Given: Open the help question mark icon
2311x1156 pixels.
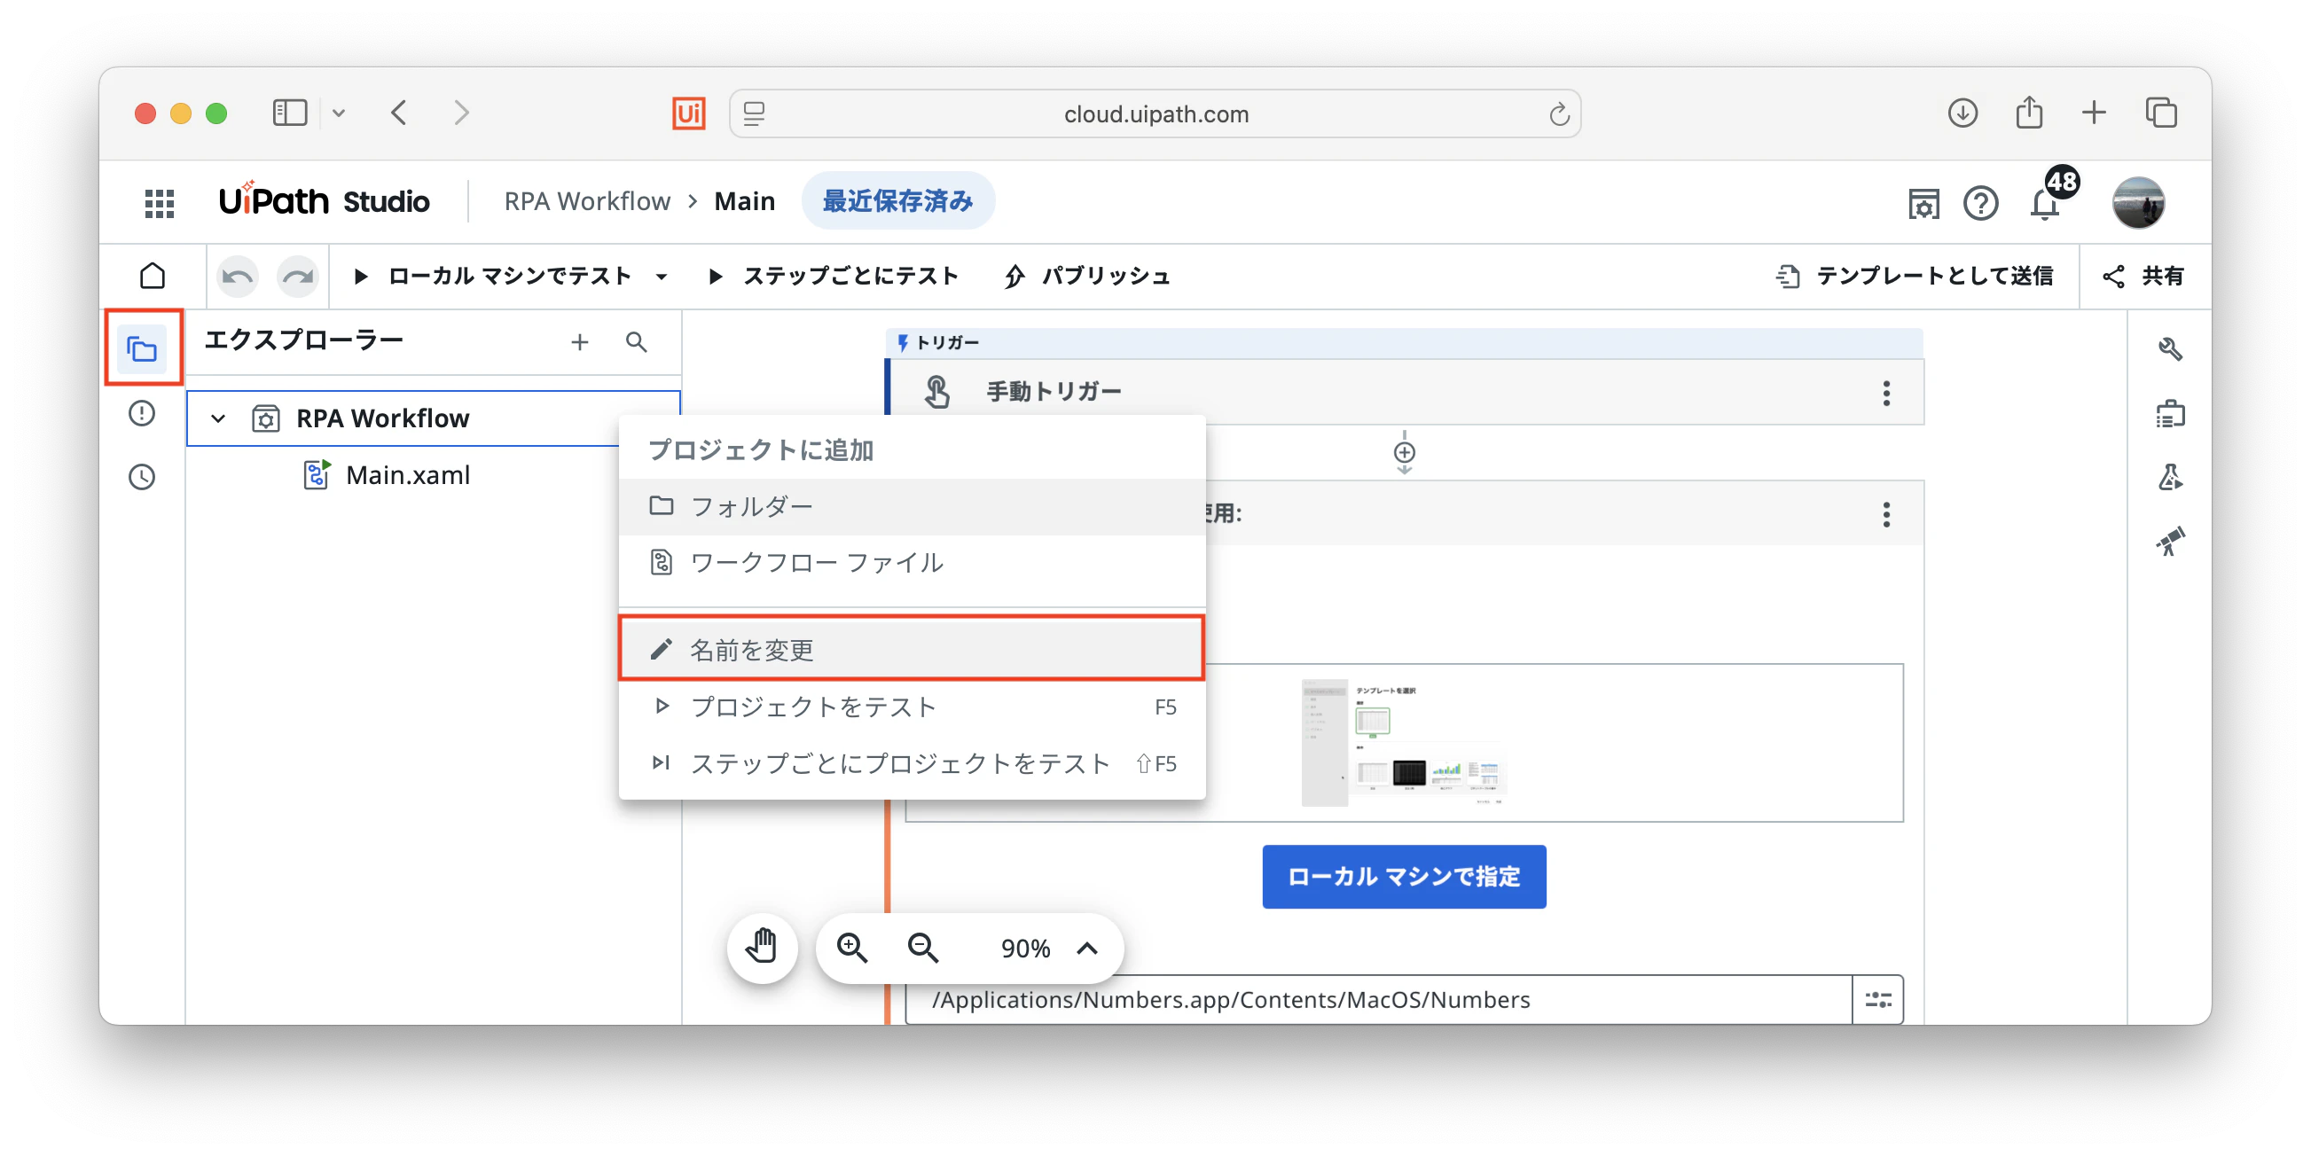Looking at the screenshot, I should click(1980, 203).
